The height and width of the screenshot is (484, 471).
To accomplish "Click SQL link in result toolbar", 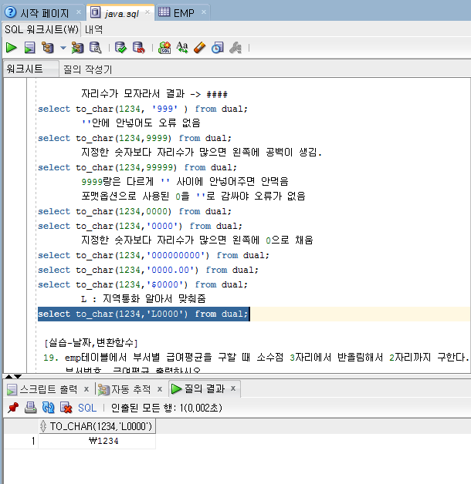I will point(87,408).
